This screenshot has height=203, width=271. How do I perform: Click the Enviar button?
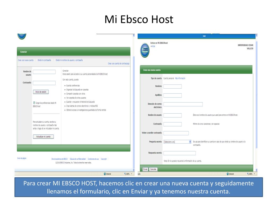(x=145, y=169)
